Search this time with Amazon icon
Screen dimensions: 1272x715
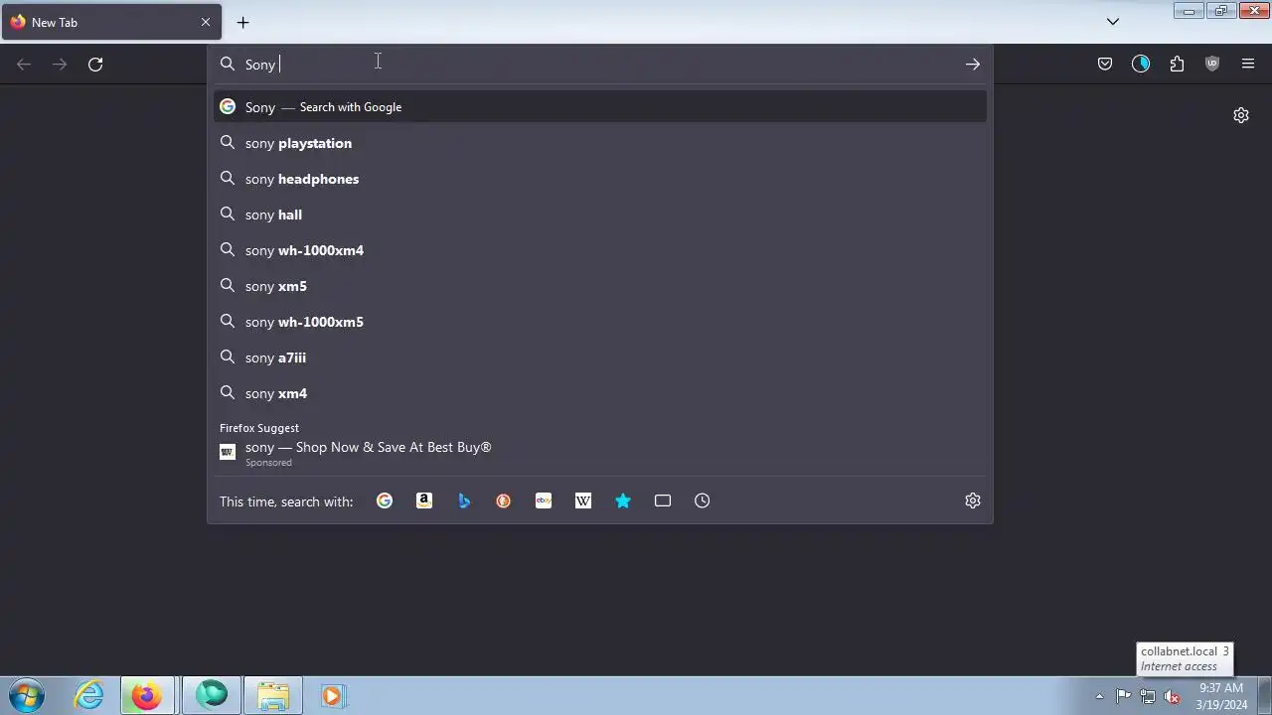424,500
